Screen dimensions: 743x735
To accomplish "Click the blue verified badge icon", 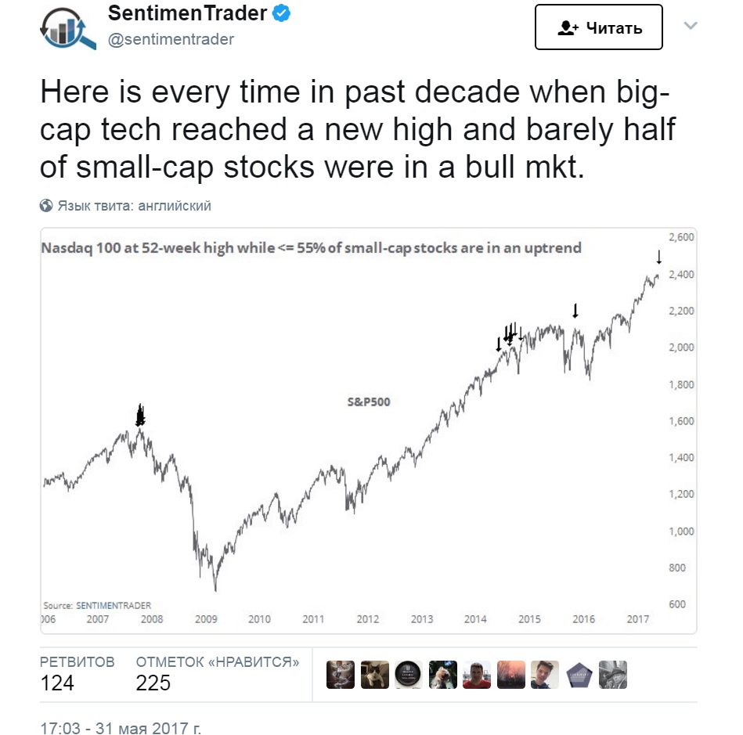I will (282, 13).
